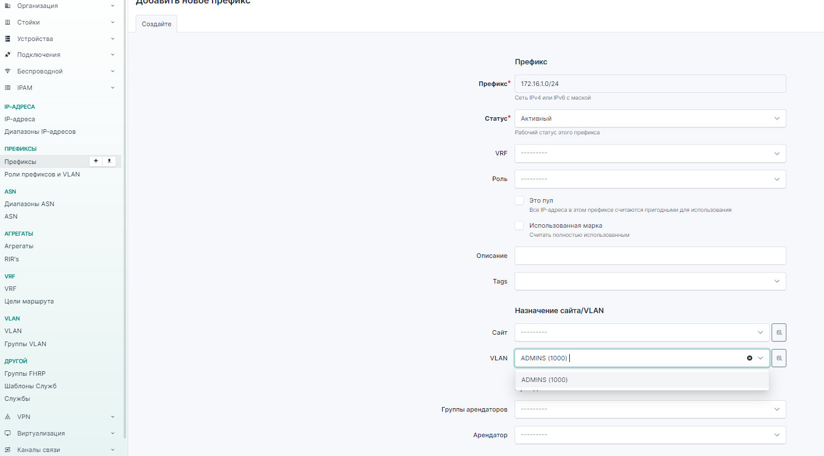Click the Устройства sidebar icon
824x456 pixels.
[x=7, y=39]
